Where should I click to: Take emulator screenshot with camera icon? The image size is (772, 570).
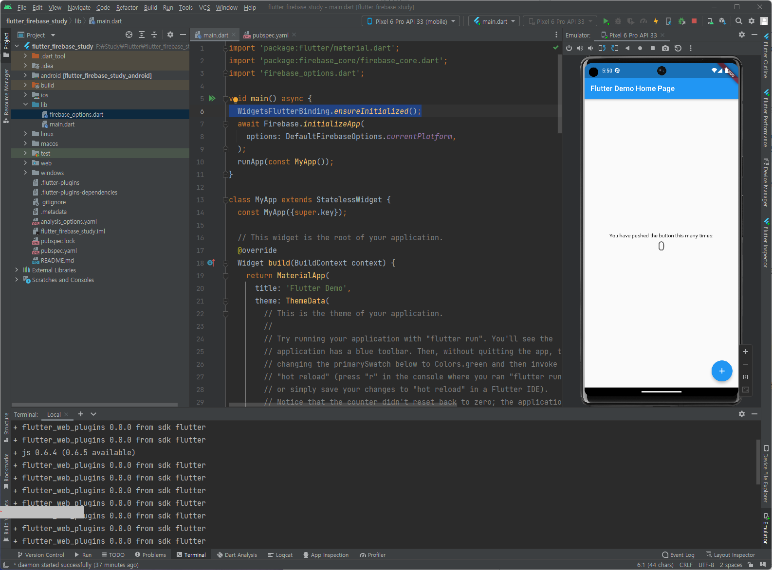[x=665, y=48]
